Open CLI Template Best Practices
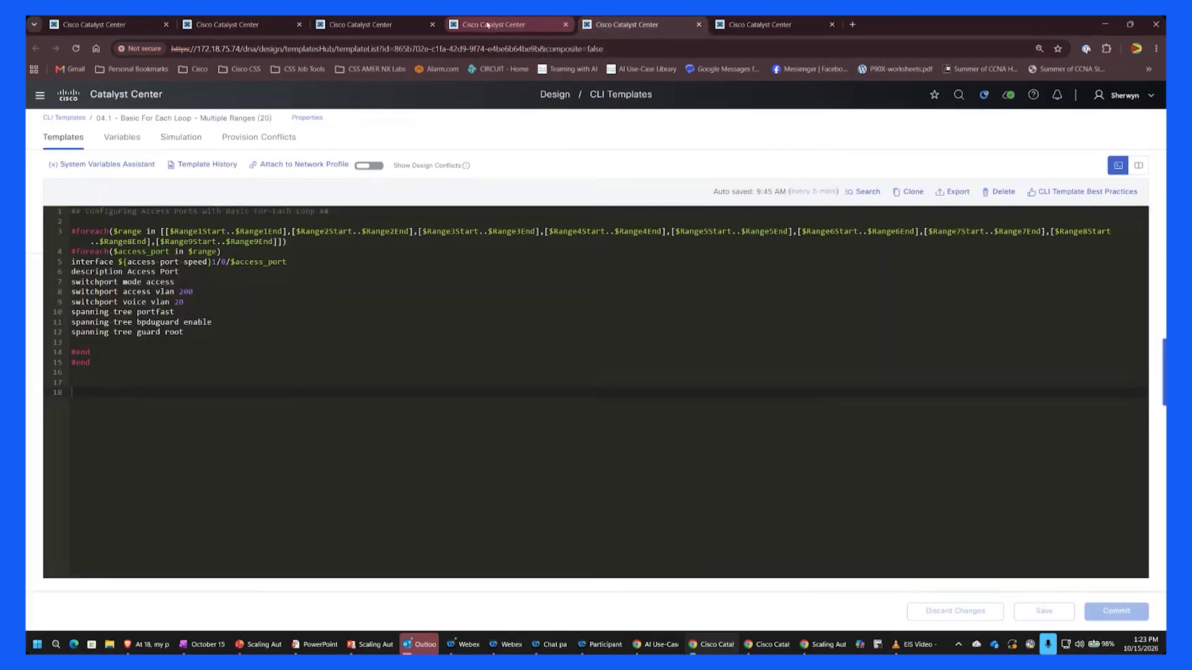 tap(1082, 192)
